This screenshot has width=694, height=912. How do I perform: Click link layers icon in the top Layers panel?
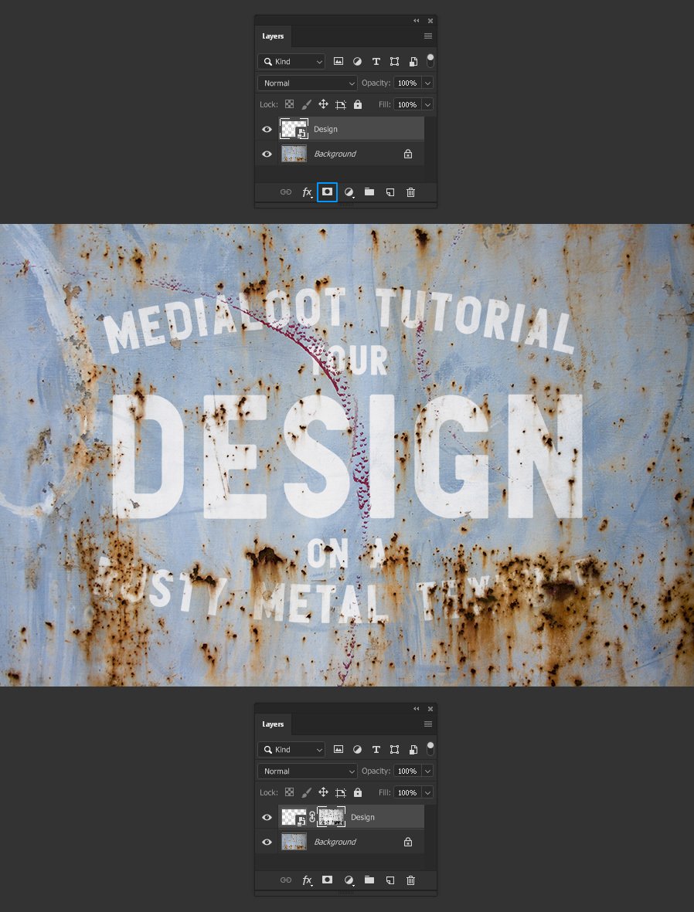coord(286,192)
